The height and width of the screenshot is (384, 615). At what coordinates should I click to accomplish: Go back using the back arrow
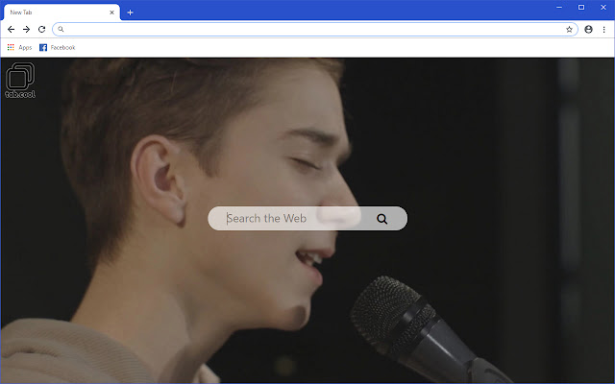click(11, 29)
